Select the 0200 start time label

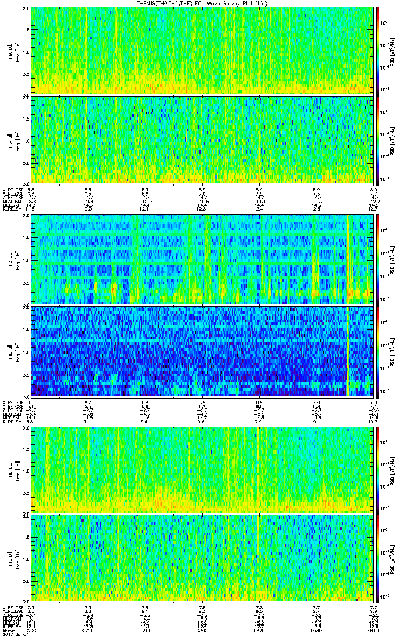pos(31,629)
